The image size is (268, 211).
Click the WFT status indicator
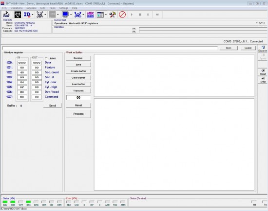click(x=20, y=202)
